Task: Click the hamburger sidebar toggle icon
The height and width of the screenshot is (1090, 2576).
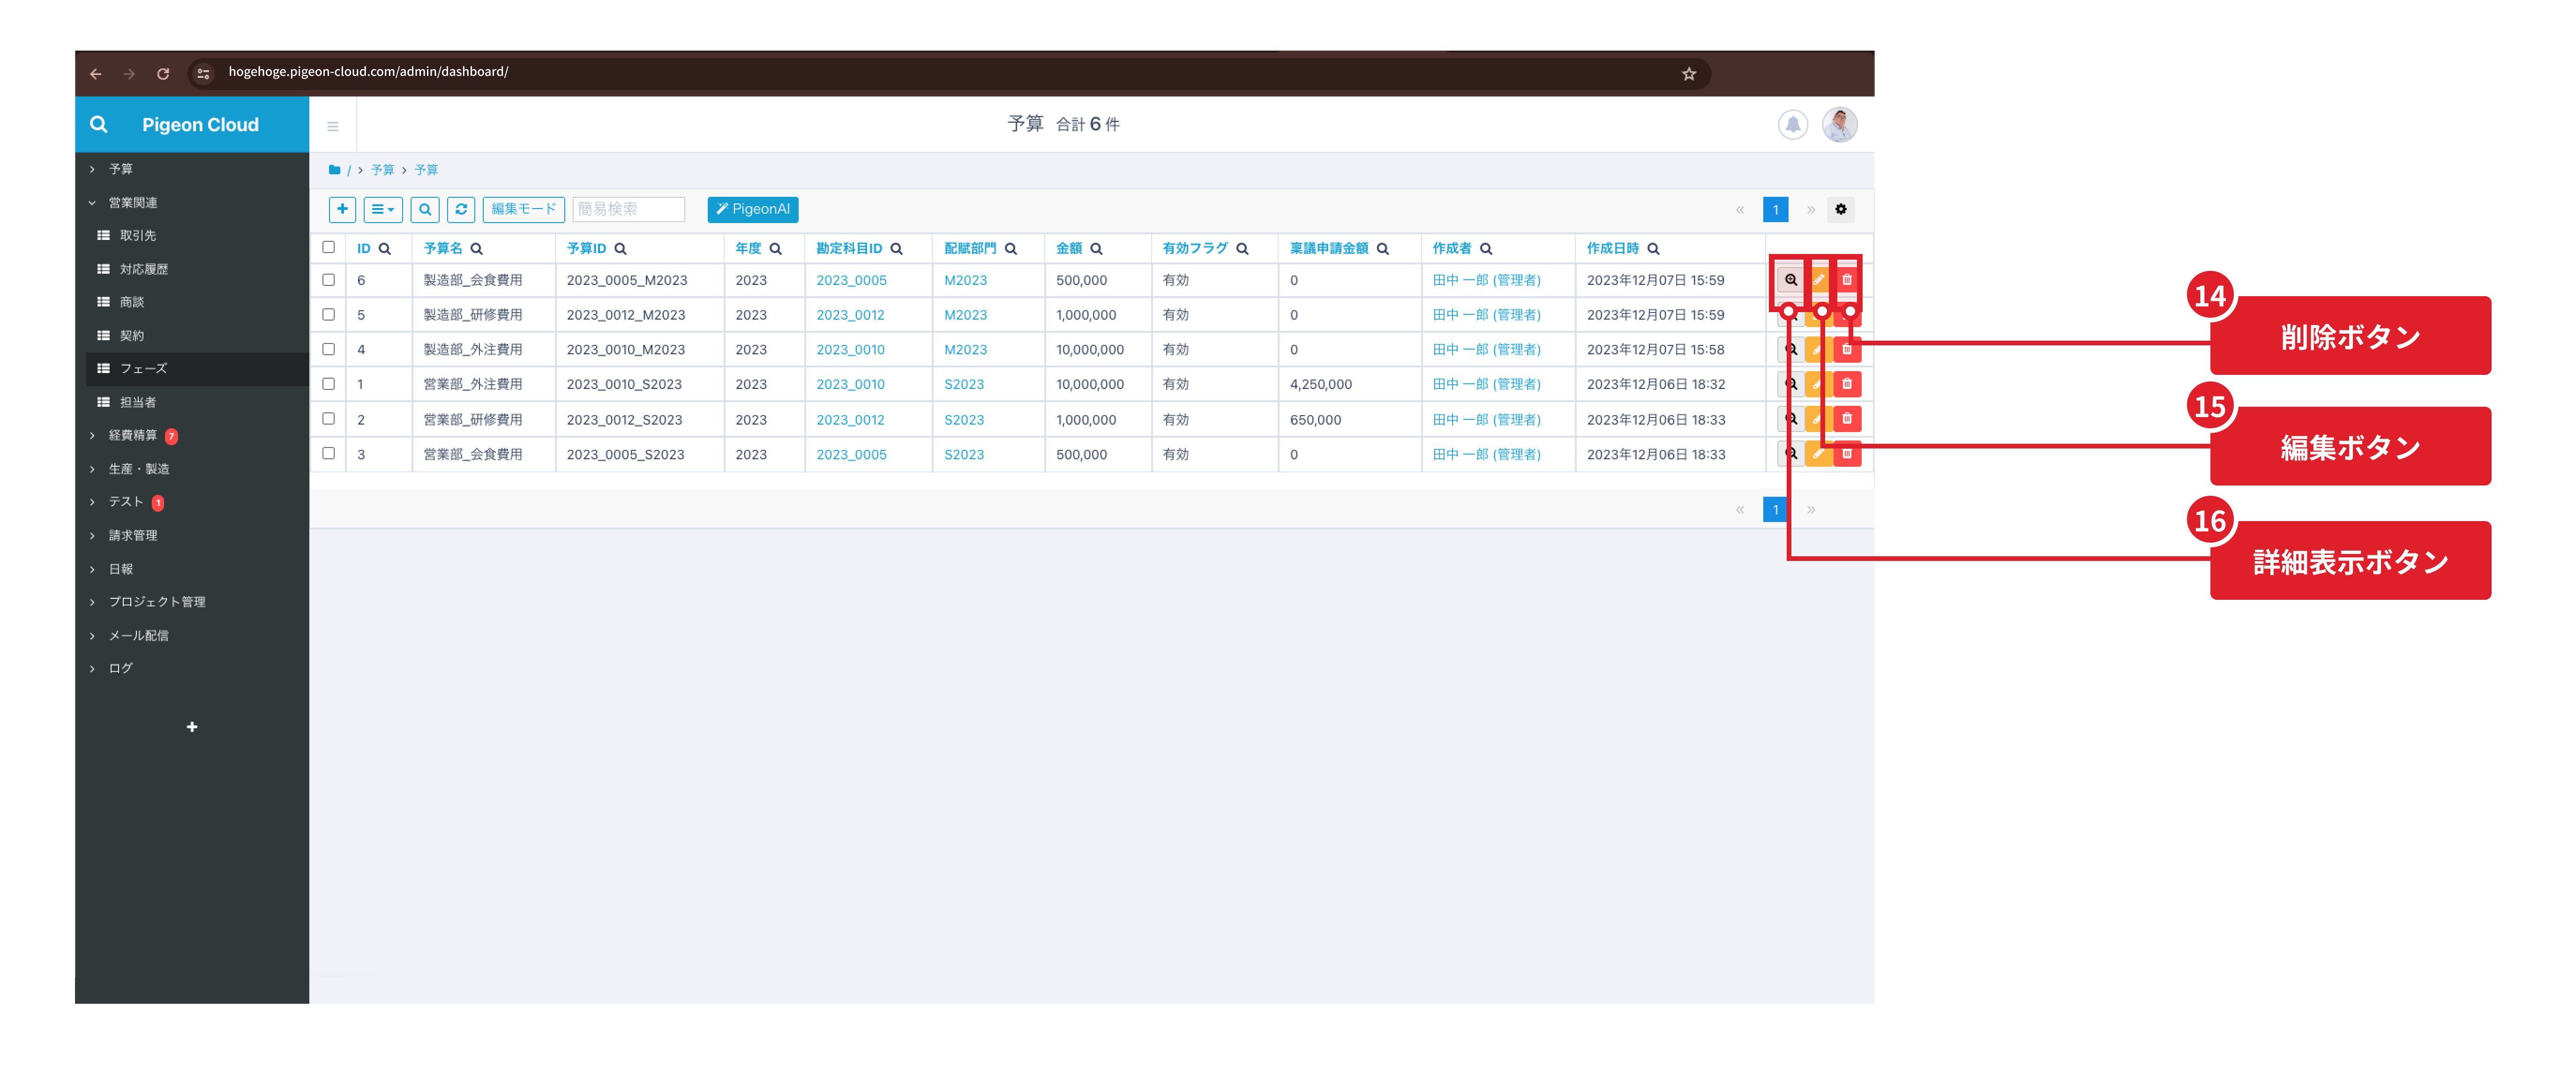Action: coord(333,126)
